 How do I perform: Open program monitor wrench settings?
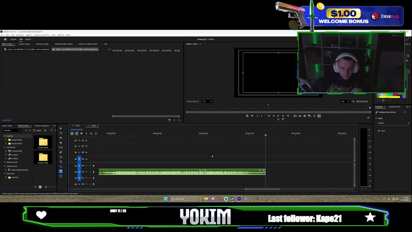pyautogui.click(x=353, y=101)
